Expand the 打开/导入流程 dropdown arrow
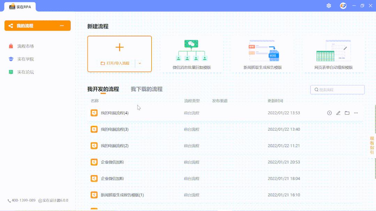 coord(140,64)
